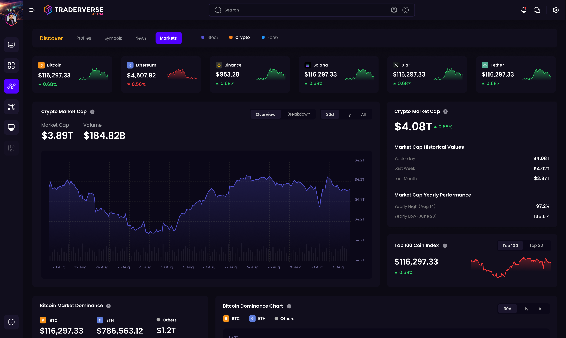Image resolution: width=566 pixels, height=338 pixels.
Task: Click the dollar currency icon in search bar
Action: click(x=405, y=10)
